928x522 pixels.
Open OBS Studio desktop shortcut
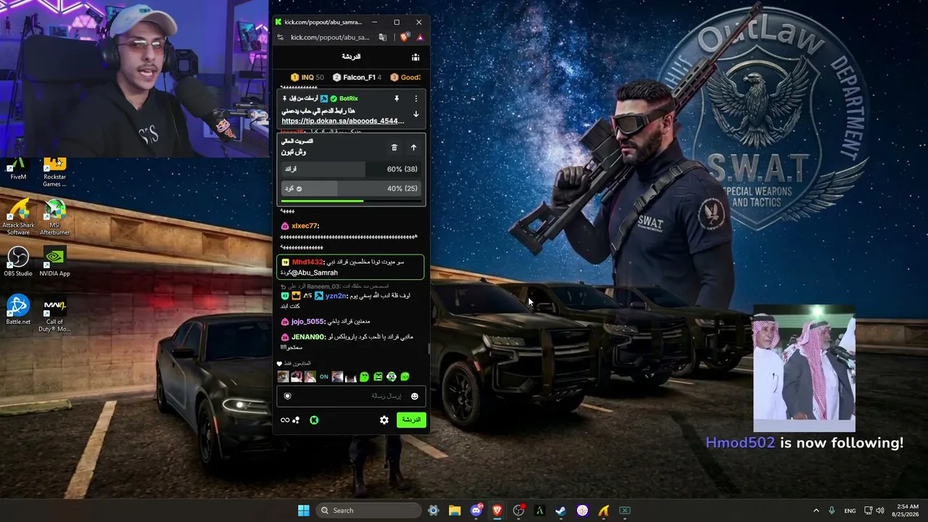18,262
